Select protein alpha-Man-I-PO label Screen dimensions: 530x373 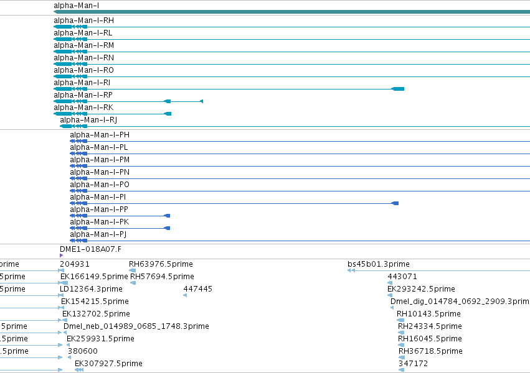pos(100,185)
